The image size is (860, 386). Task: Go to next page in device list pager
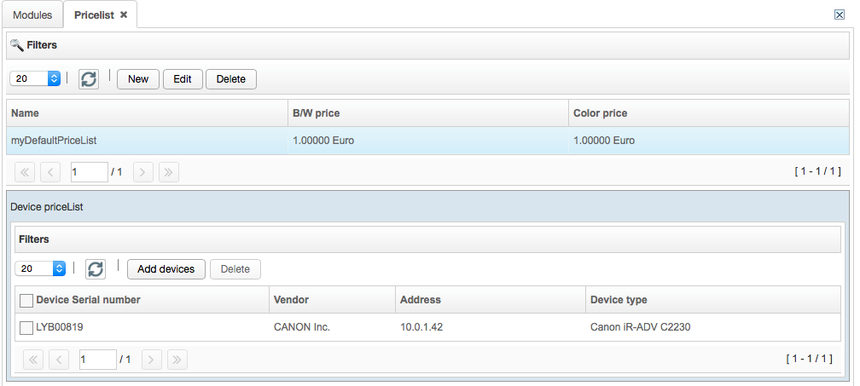[x=151, y=360]
